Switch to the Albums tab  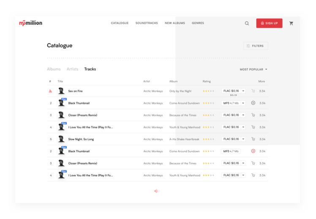pos(54,69)
